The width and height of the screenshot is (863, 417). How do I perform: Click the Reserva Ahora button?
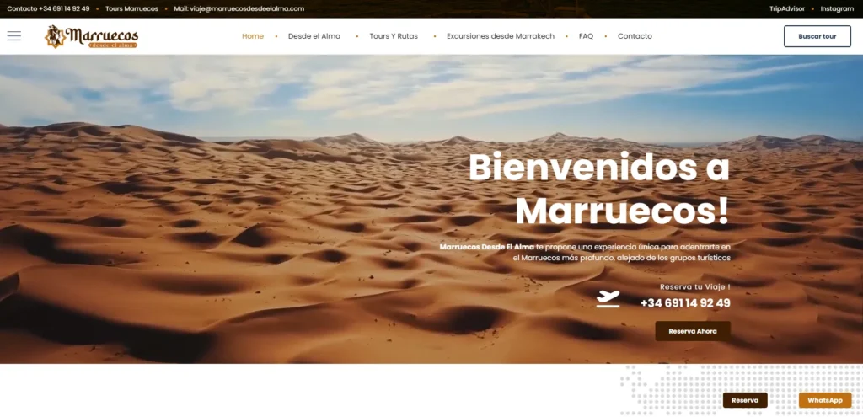coord(693,331)
